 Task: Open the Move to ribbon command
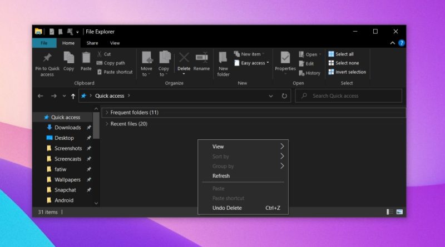point(146,64)
